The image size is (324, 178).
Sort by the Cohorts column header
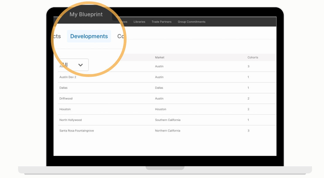(253, 57)
